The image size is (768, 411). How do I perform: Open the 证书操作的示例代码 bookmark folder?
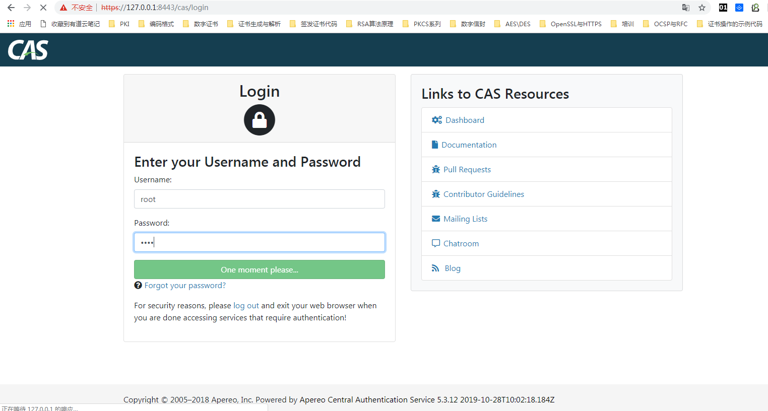click(730, 24)
